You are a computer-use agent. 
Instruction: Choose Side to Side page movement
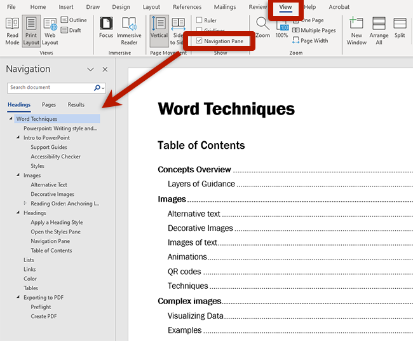pos(177,31)
